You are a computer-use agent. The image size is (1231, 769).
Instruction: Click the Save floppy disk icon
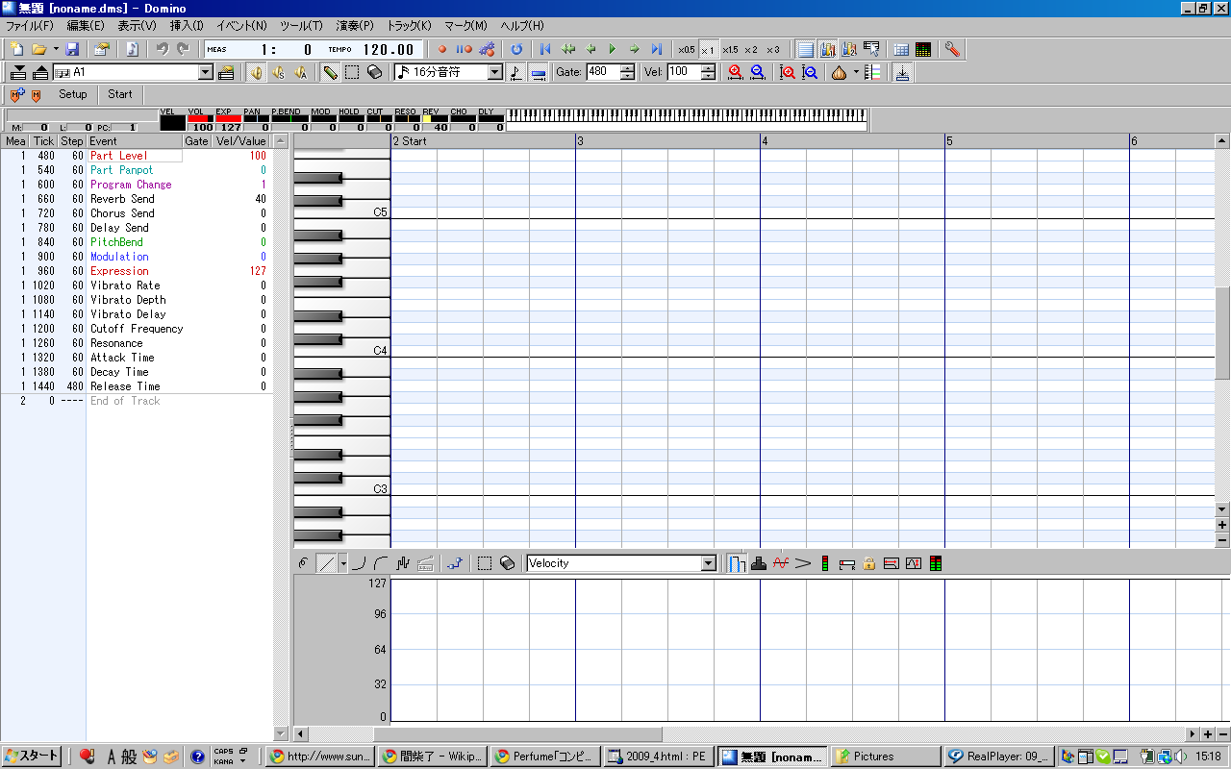coord(72,49)
